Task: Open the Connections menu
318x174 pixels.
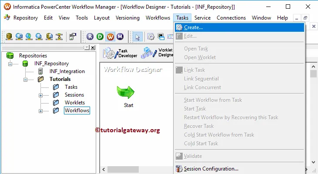Action: pyautogui.click(x=231, y=18)
